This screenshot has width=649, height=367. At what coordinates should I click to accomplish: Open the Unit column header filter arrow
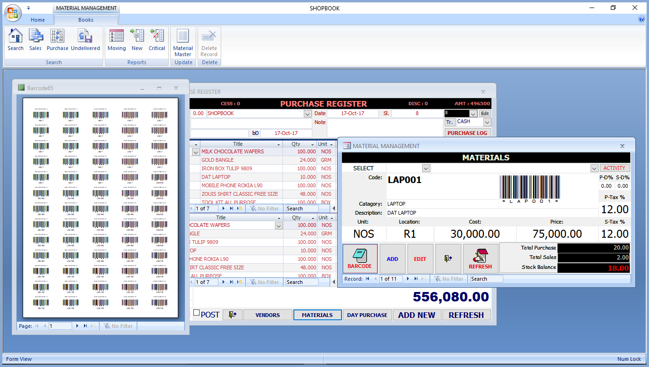(331, 144)
